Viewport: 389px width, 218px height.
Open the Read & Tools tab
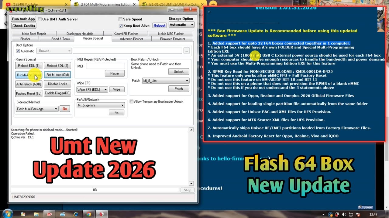pyautogui.click(x=60, y=39)
